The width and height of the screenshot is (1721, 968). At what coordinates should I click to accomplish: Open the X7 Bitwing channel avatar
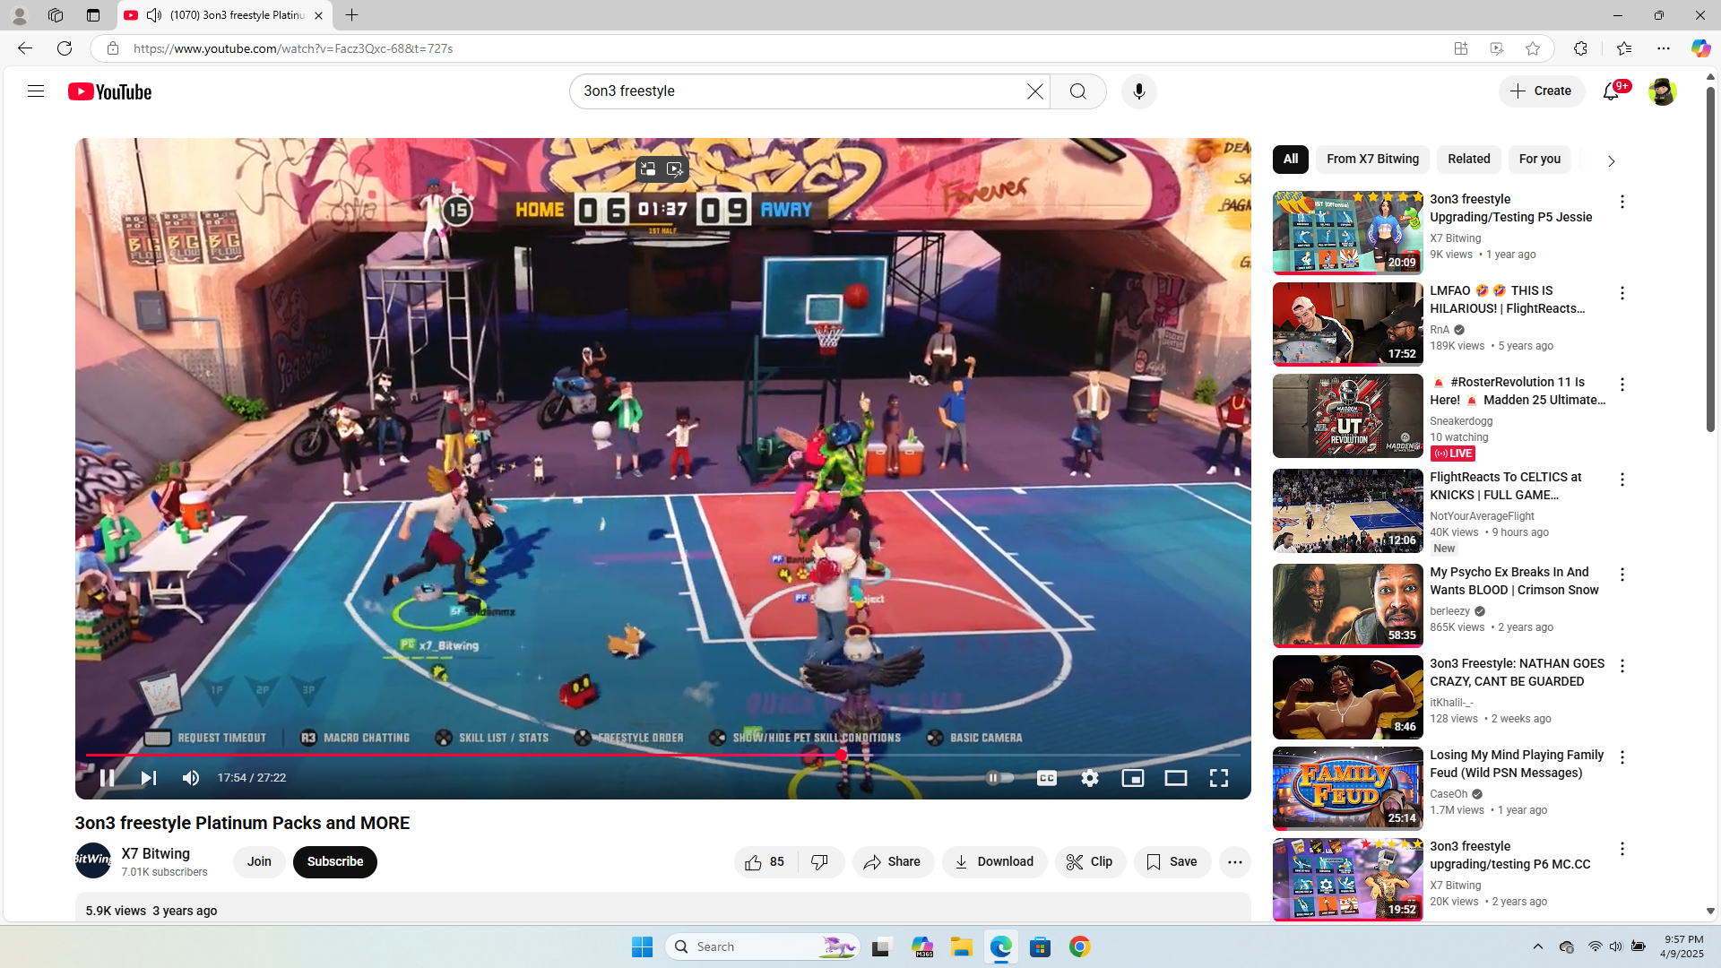[93, 860]
